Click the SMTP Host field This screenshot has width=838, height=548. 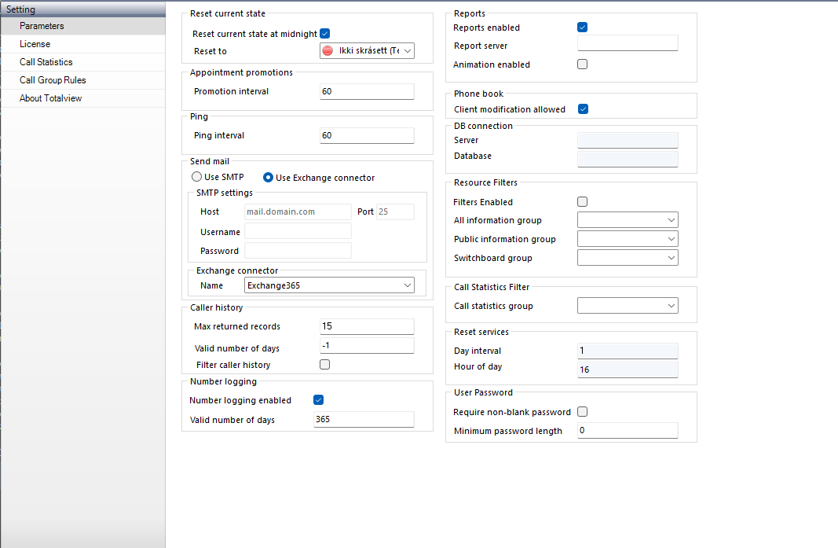tap(298, 211)
